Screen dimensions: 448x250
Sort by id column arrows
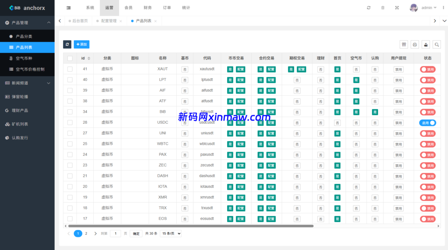pyautogui.click(x=89, y=58)
